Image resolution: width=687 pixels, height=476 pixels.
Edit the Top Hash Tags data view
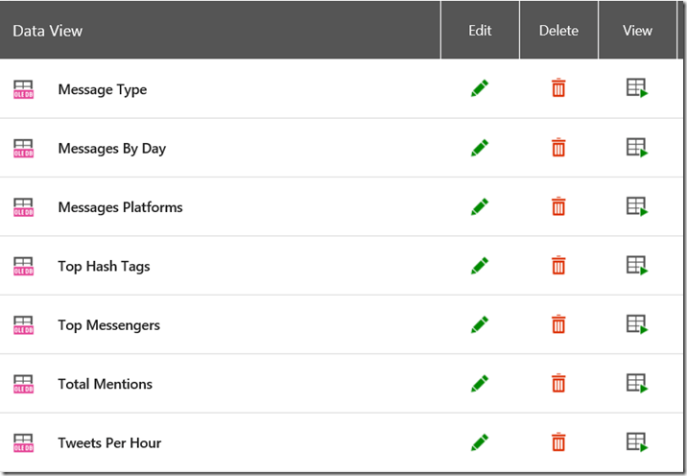(x=480, y=266)
